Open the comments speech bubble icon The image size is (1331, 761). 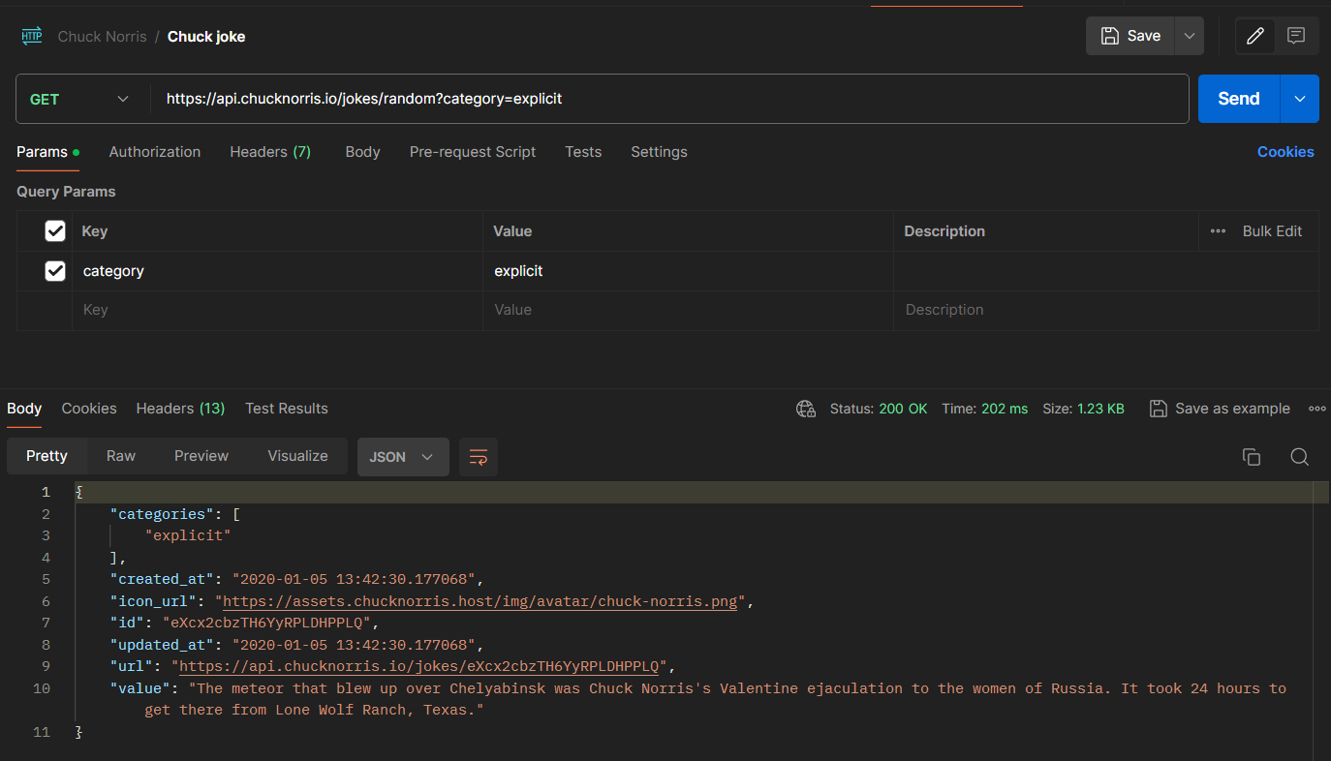pyautogui.click(x=1296, y=36)
